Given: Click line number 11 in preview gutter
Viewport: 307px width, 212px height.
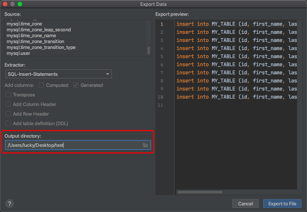Looking at the screenshot, I should pyautogui.click(x=160, y=105).
